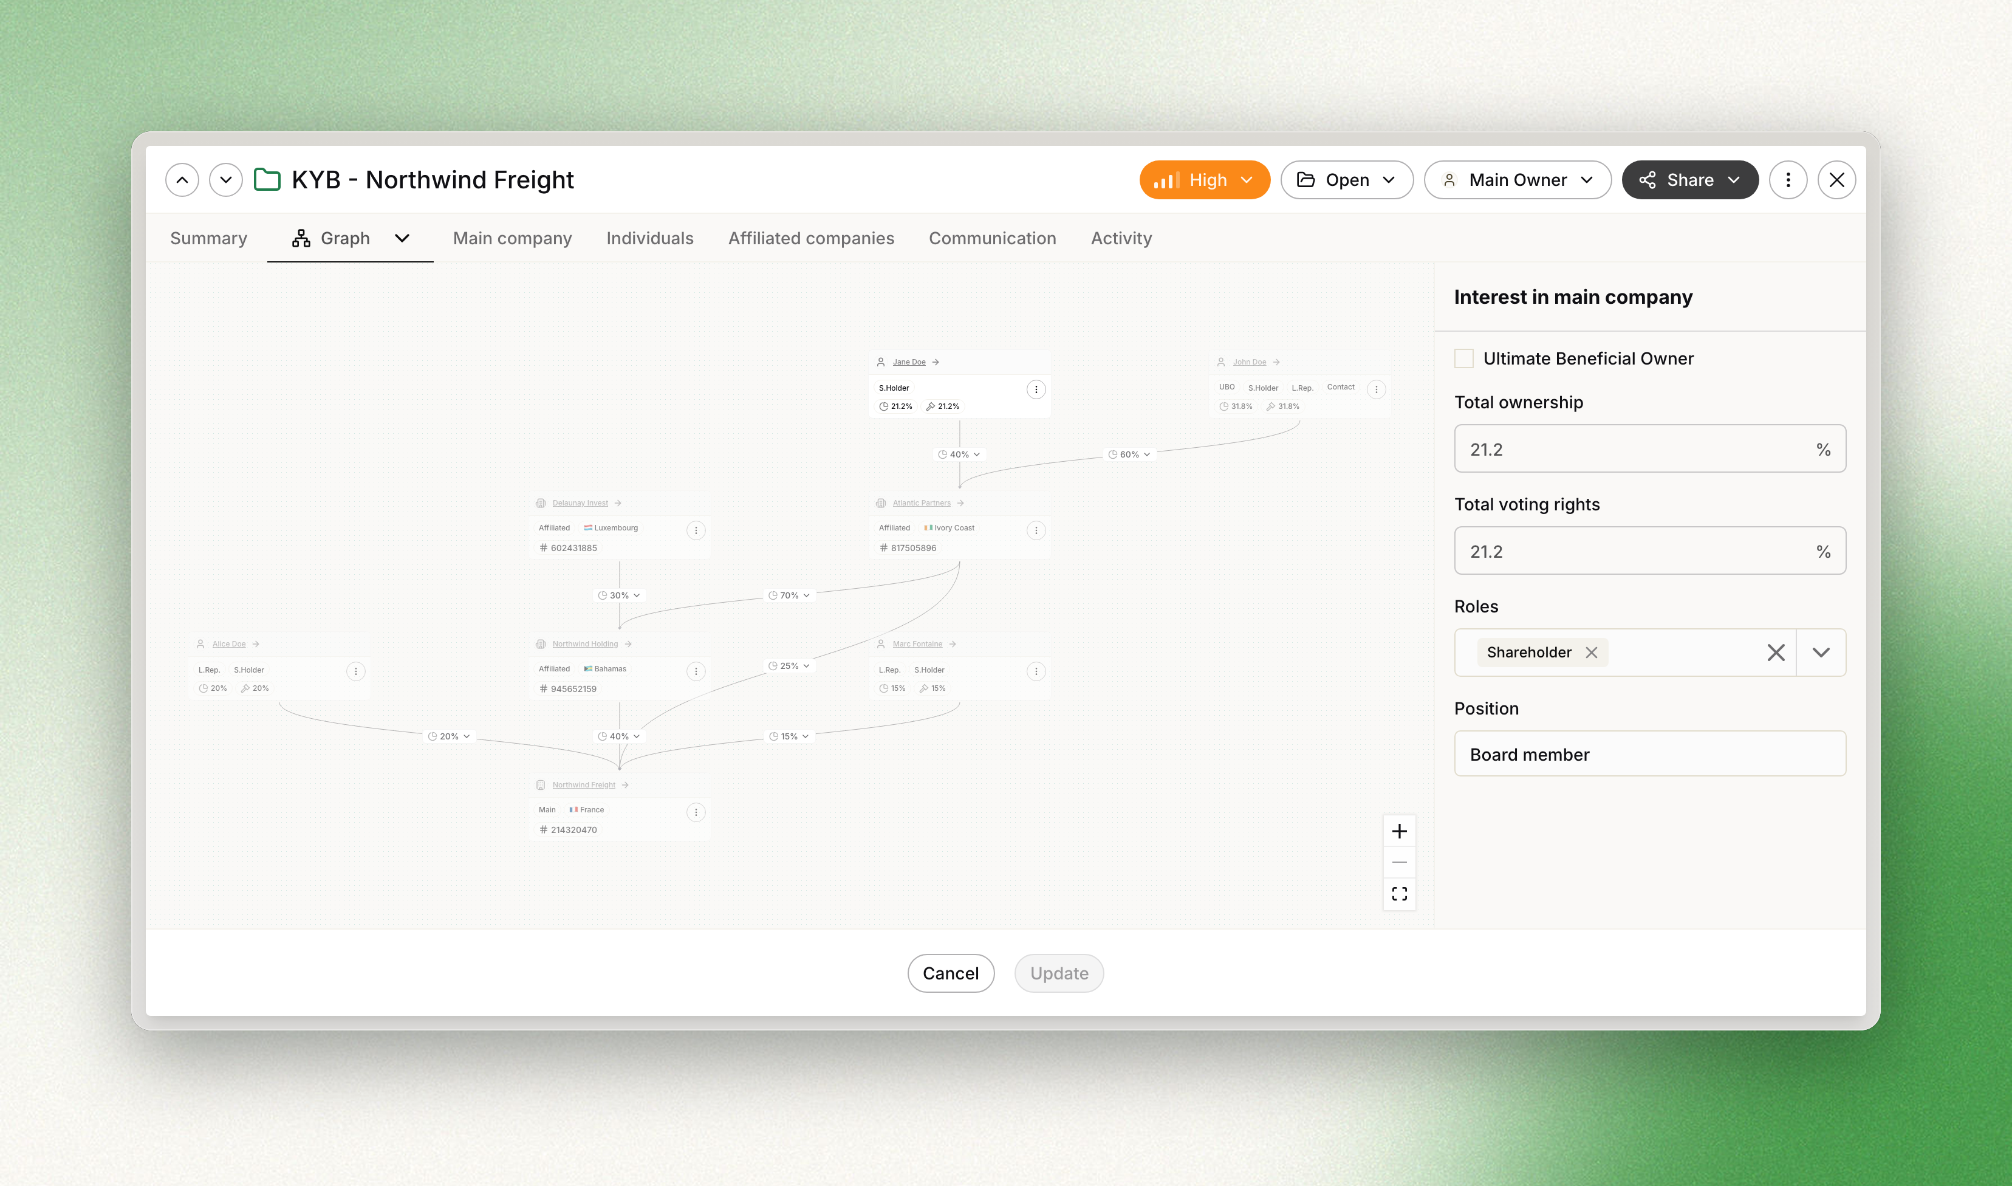2012x1186 pixels.
Task: Click the arrow next to Jane Doe
Action: (x=936, y=362)
